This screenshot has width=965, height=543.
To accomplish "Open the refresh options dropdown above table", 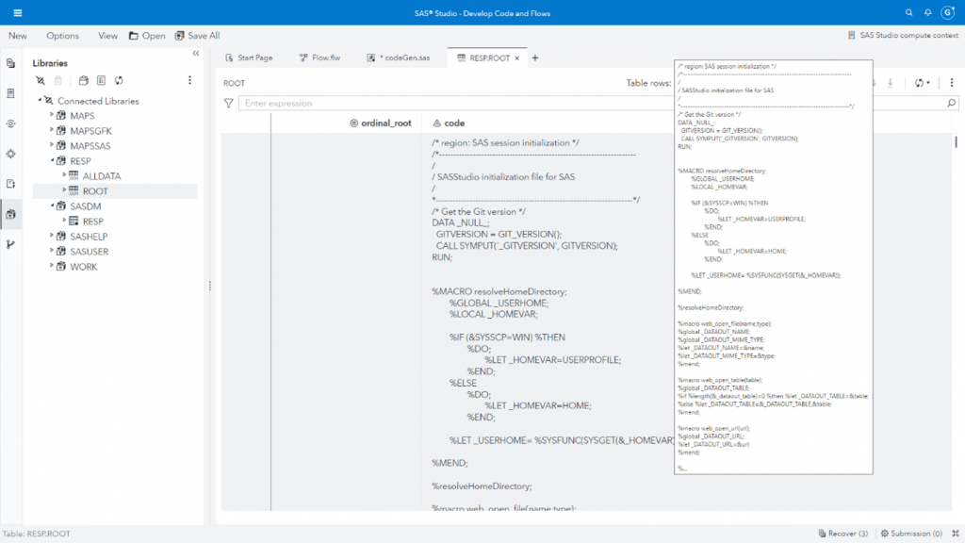I will click(x=928, y=83).
